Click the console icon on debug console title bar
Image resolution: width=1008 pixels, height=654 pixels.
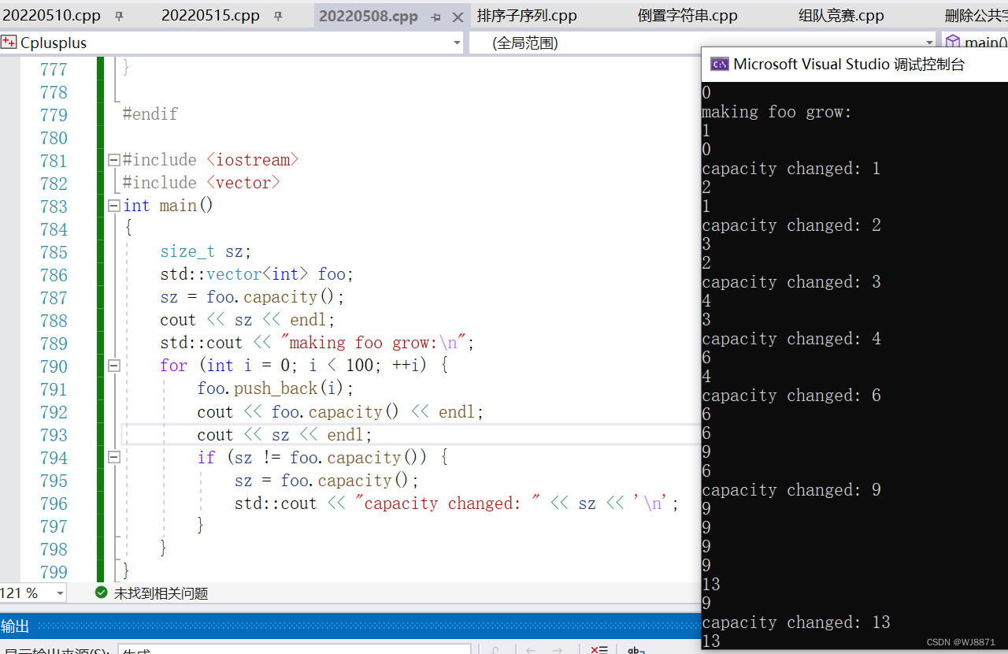pos(719,64)
